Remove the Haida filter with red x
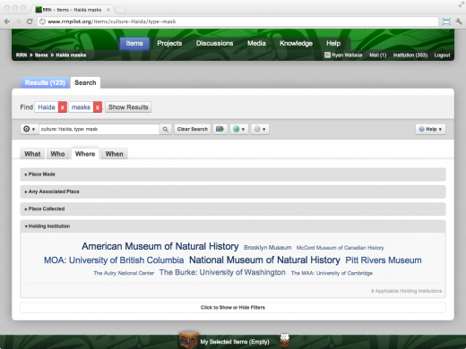Viewport: 466px width, 349px height. pos(63,107)
